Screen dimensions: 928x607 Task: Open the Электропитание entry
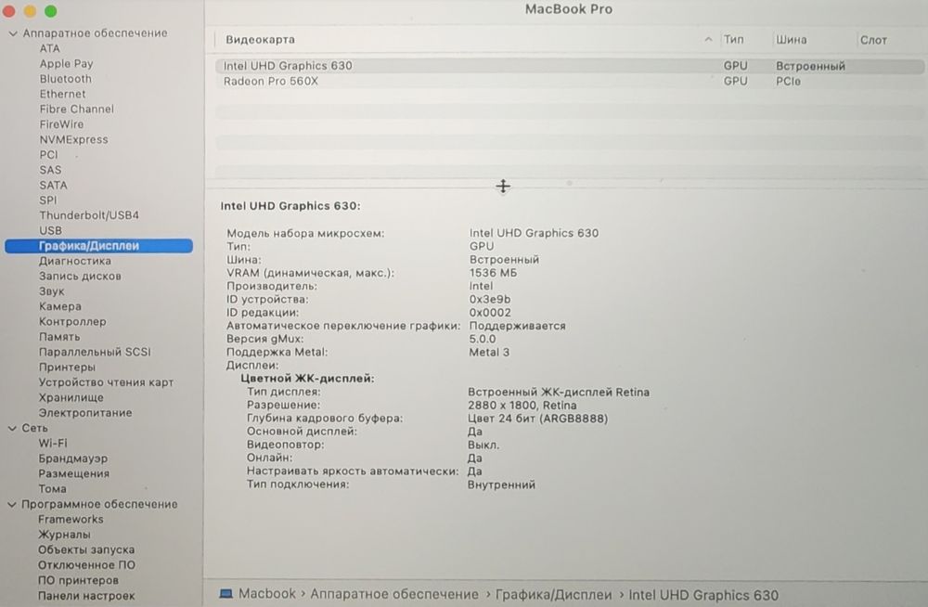pyautogui.click(x=85, y=413)
